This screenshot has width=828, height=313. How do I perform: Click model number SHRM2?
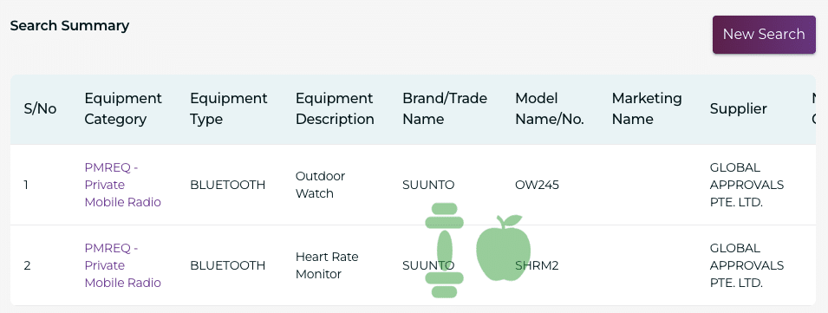(x=537, y=265)
